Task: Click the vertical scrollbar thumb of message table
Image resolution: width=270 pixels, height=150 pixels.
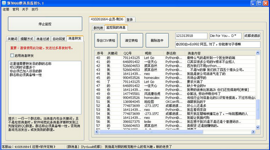Action: click(x=258, y=110)
